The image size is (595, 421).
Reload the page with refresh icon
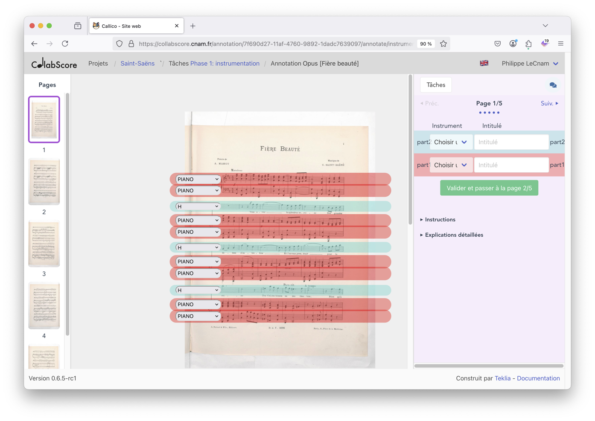coord(65,44)
